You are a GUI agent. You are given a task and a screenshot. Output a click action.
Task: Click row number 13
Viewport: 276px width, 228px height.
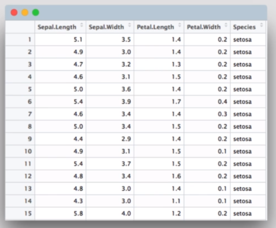(20, 189)
